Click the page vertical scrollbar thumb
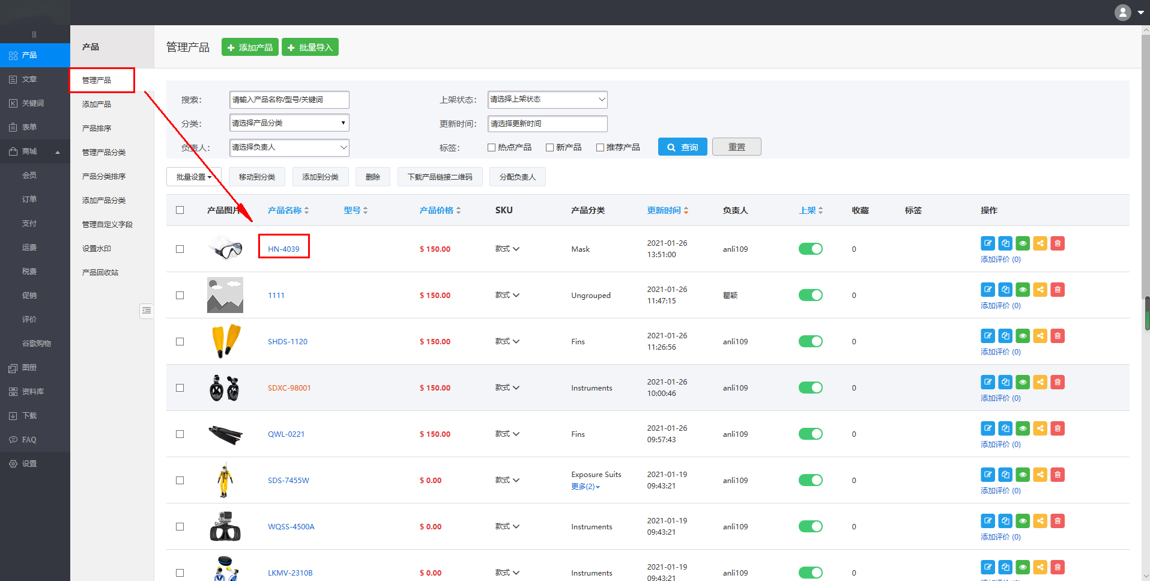Image resolution: width=1150 pixels, height=581 pixels. point(1146,312)
